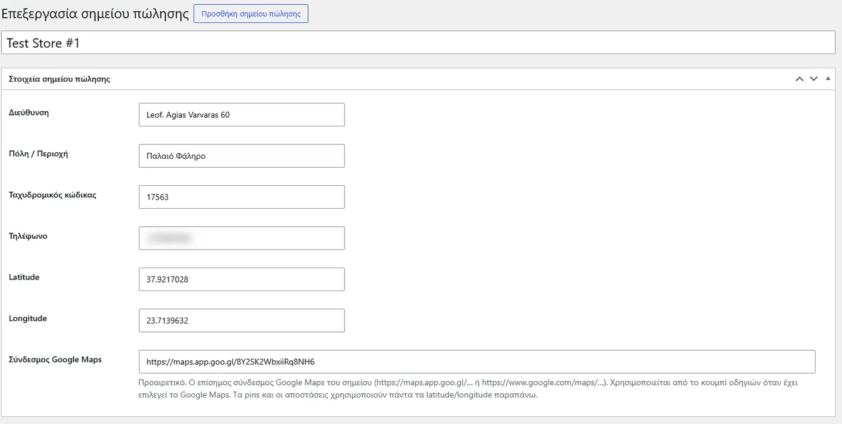The height and width of the screenshot is (424, 842).
Task: Click into the Longitude field
Action: point(241,321)
